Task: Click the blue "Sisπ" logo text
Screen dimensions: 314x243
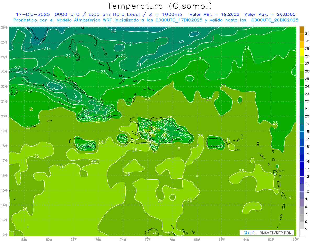Action: point(248,233)
